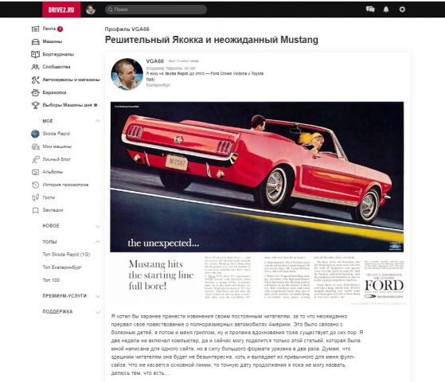Open the Лента menu item
This screenshot has height=382, width=445.
[49, 29]
